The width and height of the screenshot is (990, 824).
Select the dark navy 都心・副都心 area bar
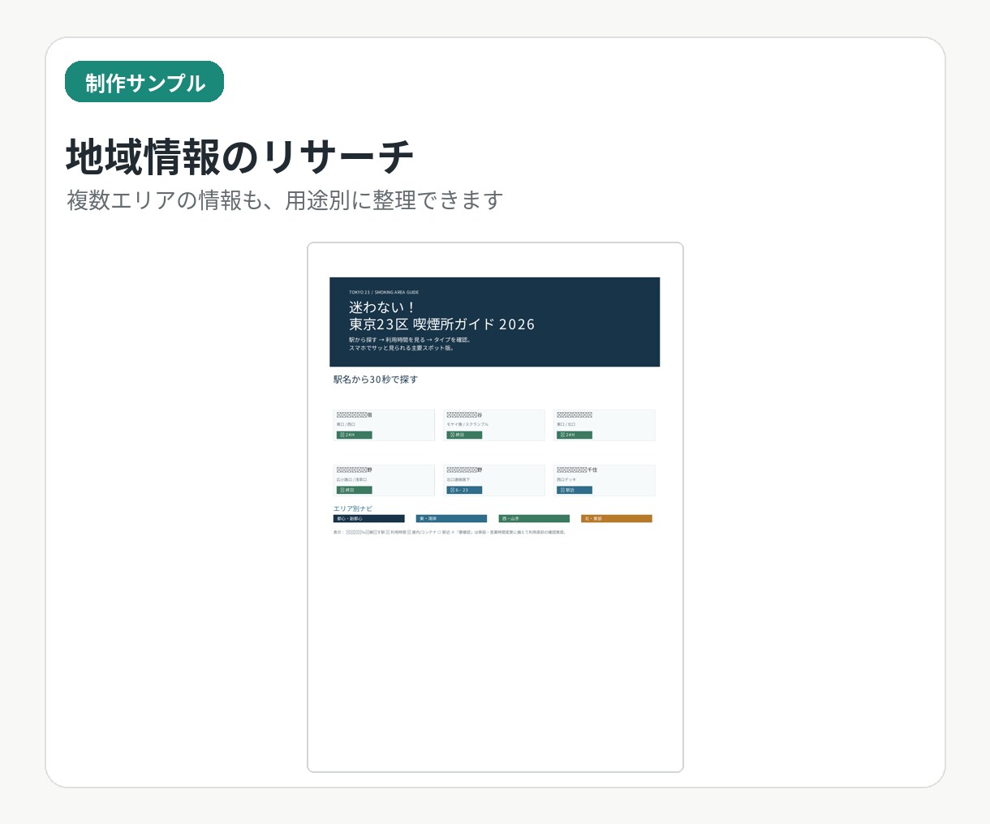point(369,518)
